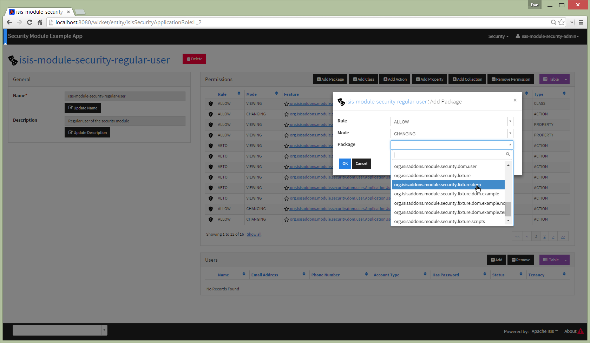Click the Add button in the Users panel
The width and height of the screenshot is (590, 343).
tap(496, 260)
